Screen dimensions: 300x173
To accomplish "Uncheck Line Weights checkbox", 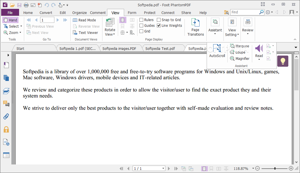I will pos(159,25).
